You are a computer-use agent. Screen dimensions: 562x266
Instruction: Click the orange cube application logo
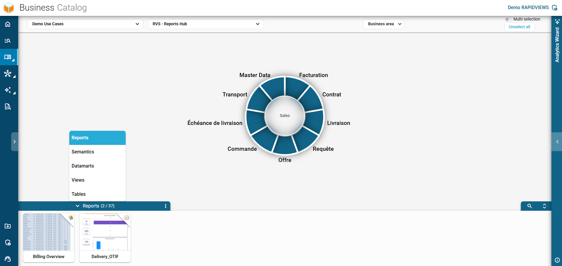tap(9, 8)
